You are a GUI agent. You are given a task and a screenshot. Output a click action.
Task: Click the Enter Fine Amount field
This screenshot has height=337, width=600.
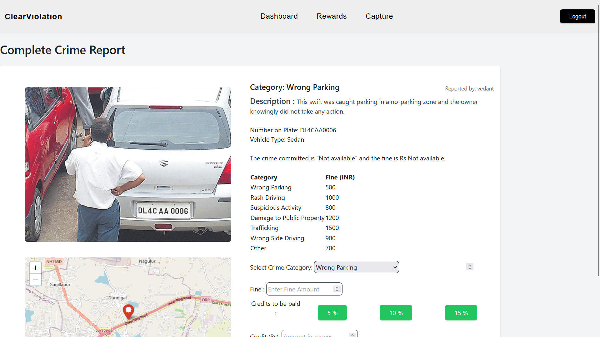coord(299,289)
